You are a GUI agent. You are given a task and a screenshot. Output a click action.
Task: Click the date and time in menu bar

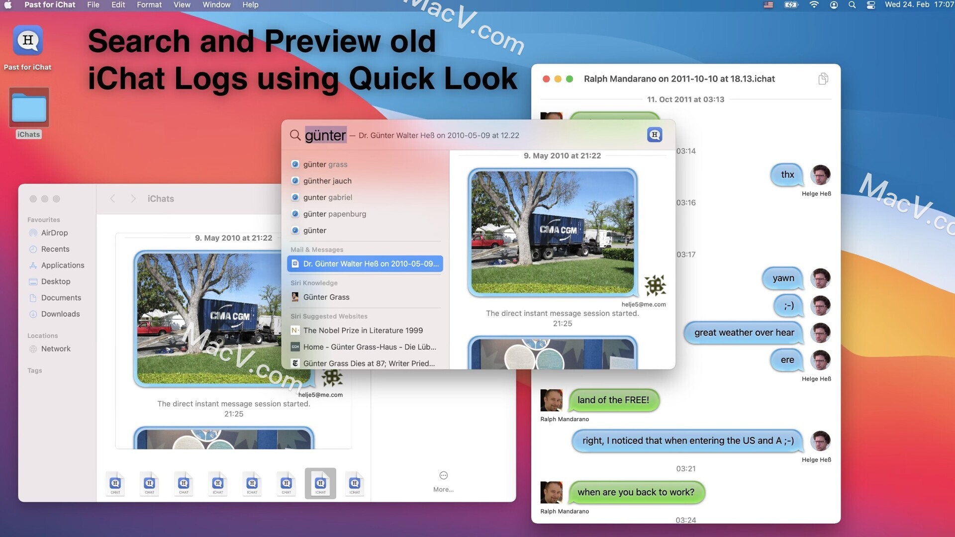pyautogui.click(x=919, y=5)
